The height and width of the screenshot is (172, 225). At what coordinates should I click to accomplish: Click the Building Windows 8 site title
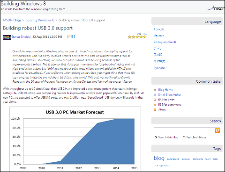click(x=23, y=3)
